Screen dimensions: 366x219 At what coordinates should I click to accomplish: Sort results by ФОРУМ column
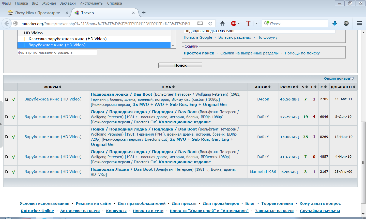[x=53, y=87]
